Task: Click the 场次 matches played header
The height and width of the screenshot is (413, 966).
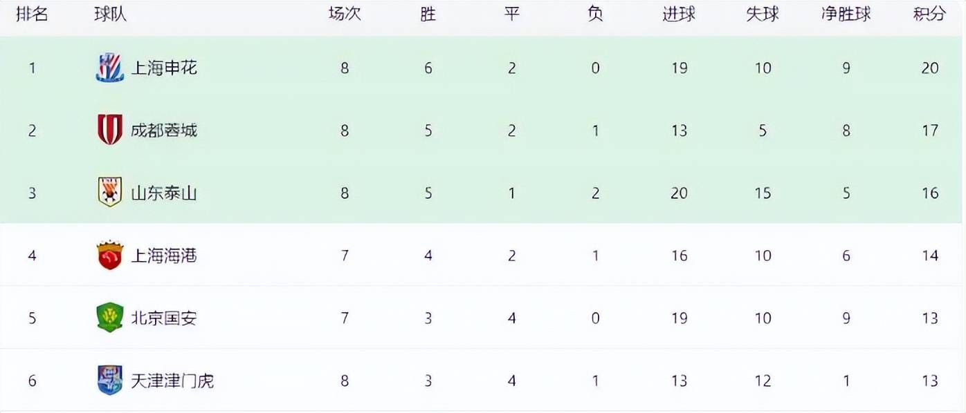Action: [x=345, y=14]
